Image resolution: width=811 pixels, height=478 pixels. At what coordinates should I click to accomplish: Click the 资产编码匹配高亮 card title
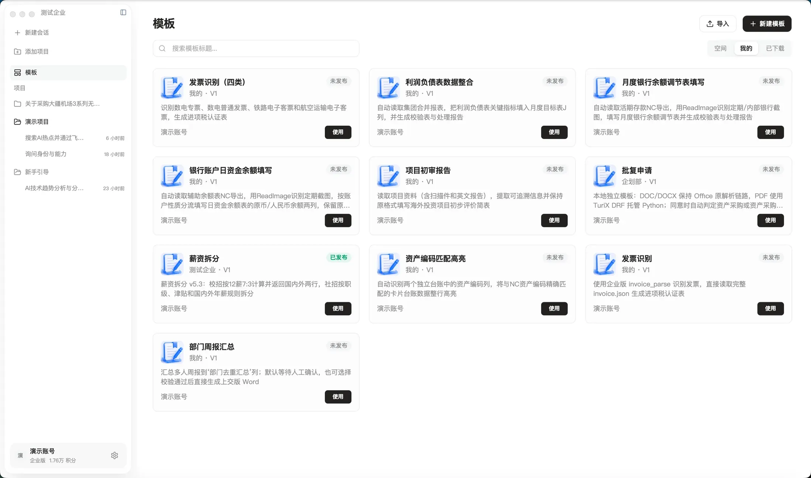point(435,259)
